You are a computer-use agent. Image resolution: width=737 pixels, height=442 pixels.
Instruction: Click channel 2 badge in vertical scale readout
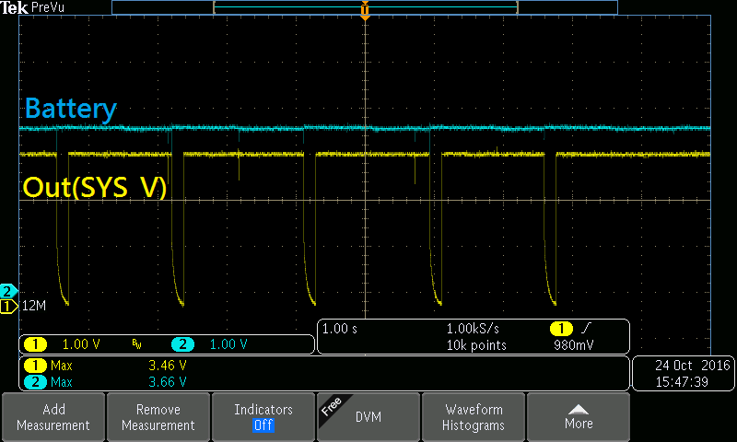click(x=182, y=344)
